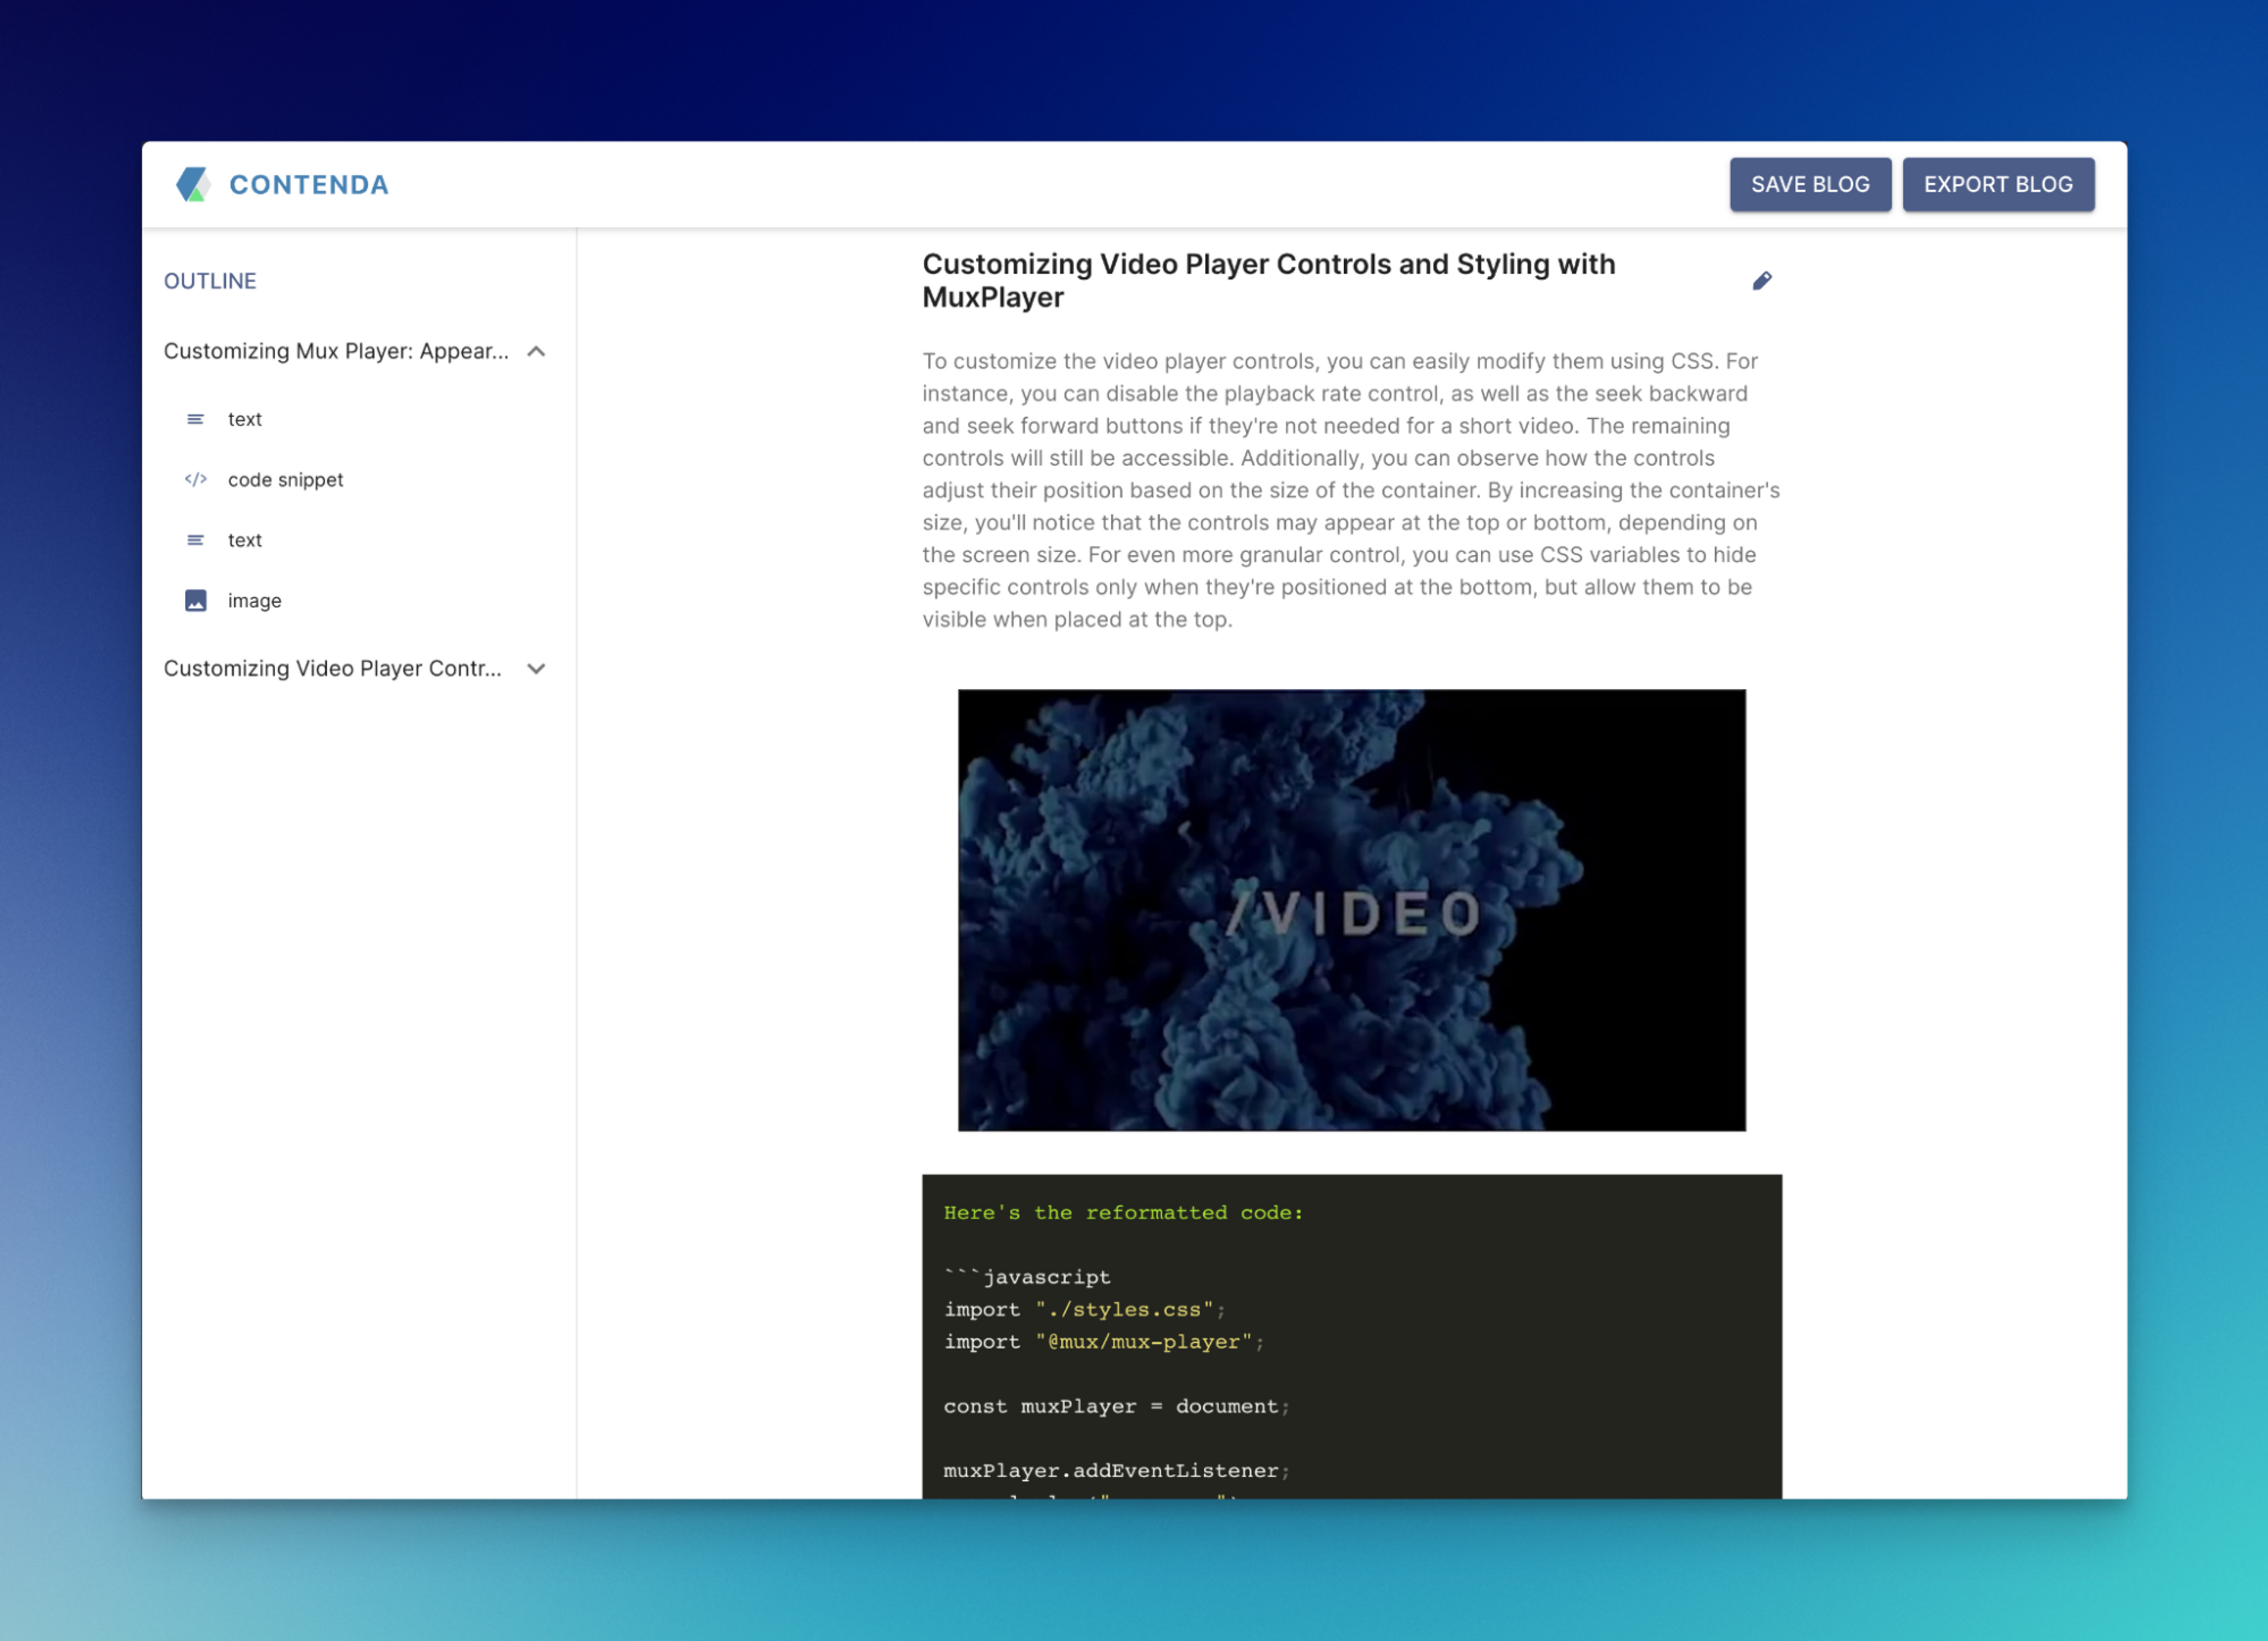Image resolution: width=2268 pixels, height=1641 pixels.
Task: Click 'Here's the reformatted code:' line
Action: click(x=1123, y=1212)
